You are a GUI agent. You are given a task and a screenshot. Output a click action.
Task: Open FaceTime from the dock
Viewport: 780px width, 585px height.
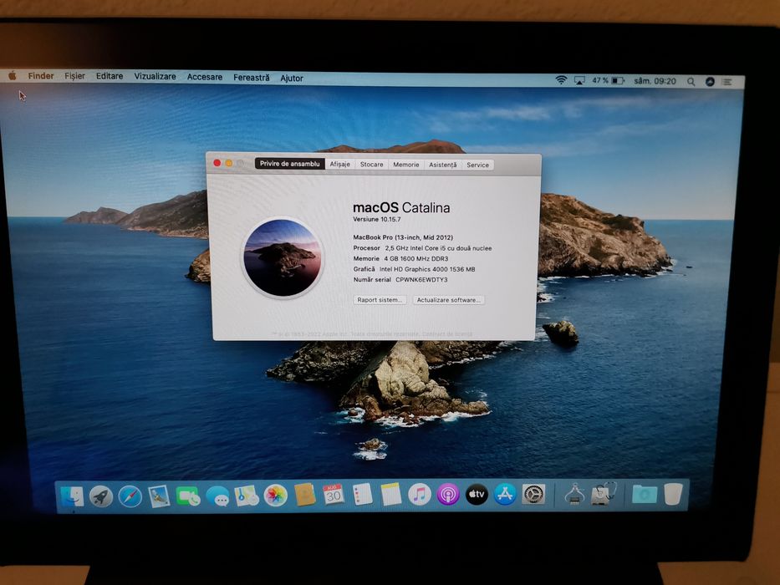click(x=188, y=496)
